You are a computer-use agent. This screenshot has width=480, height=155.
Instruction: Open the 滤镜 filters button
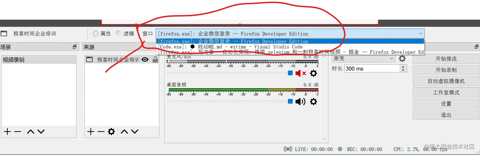[125, 34]
